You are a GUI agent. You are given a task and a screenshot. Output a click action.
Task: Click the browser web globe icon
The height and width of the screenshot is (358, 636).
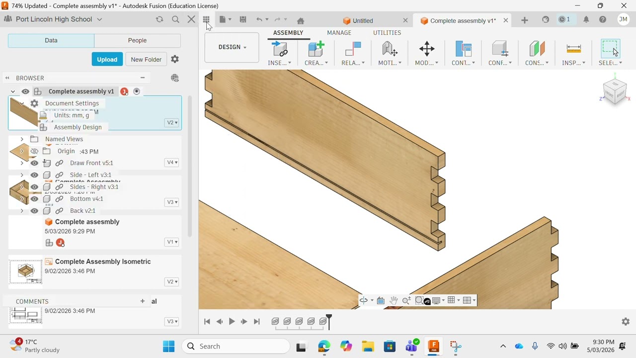[175, 78]
